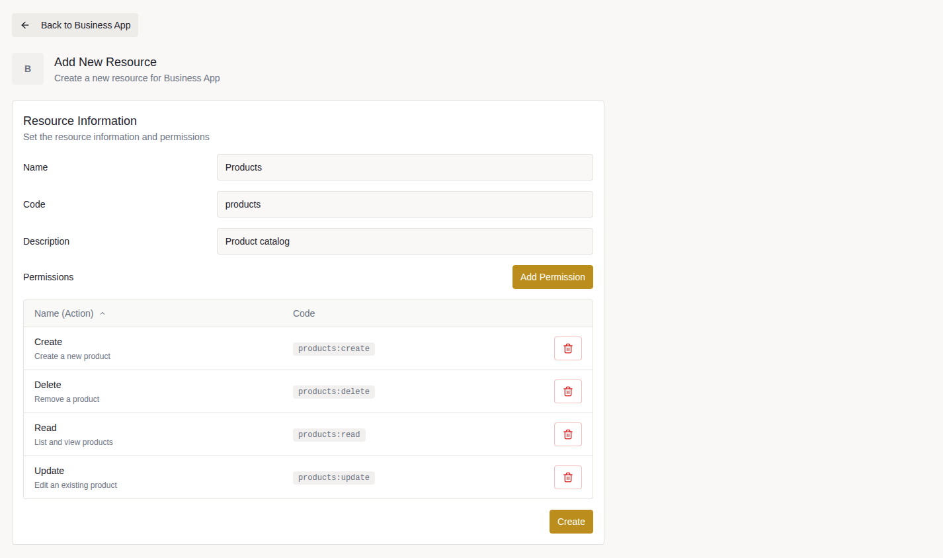The height and width of the screenshot is (558, 943).
Task: Click 'Set the resource information and permissions' text
Action: [116, 137]
